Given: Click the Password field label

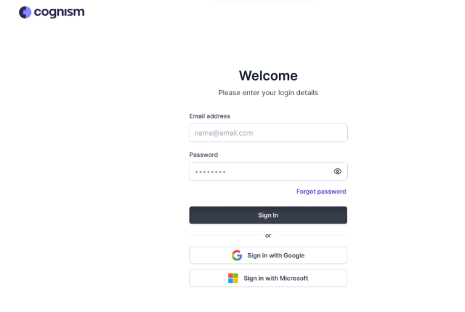Looking at the screenshot, I should coord(203,154).
